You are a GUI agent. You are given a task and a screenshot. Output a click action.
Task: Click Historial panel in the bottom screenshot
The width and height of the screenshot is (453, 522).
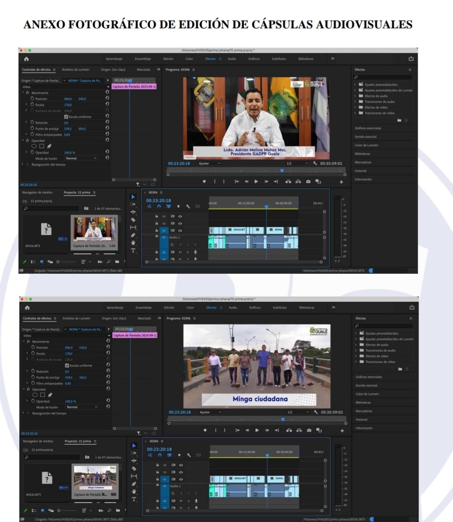(362, 420)
